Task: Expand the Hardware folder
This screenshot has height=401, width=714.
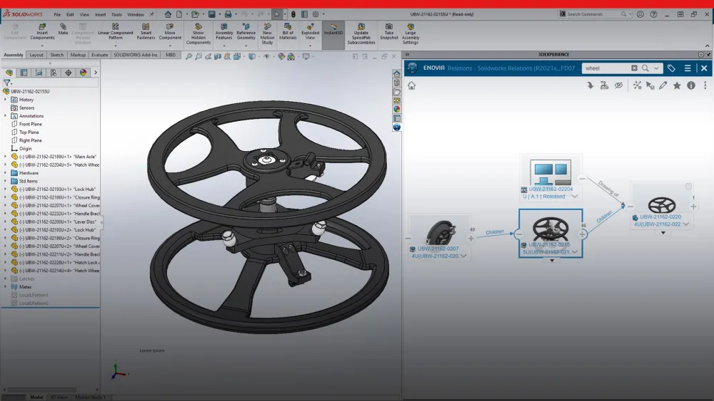Action: pyautogui.click(x=6, y=173)
